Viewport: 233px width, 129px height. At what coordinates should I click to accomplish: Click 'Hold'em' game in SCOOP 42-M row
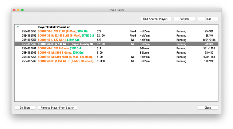pos(145,57)
